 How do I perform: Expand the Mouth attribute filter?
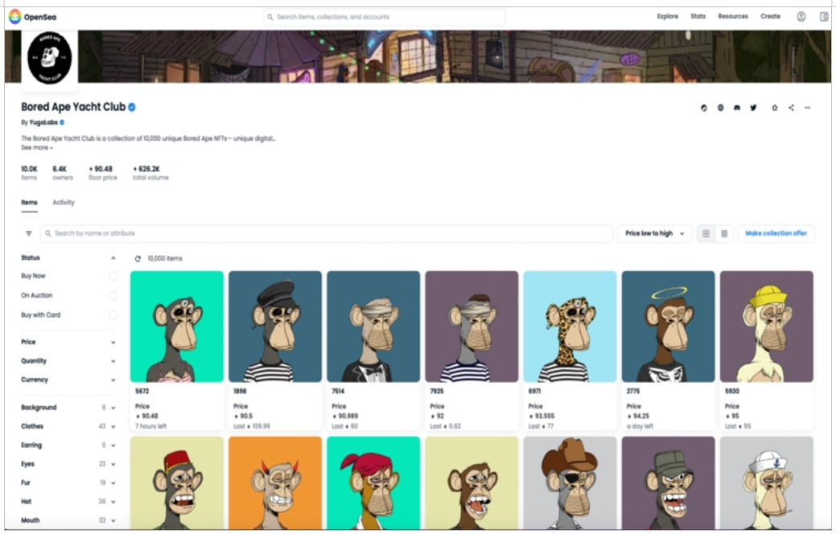(x=68, y=520)
